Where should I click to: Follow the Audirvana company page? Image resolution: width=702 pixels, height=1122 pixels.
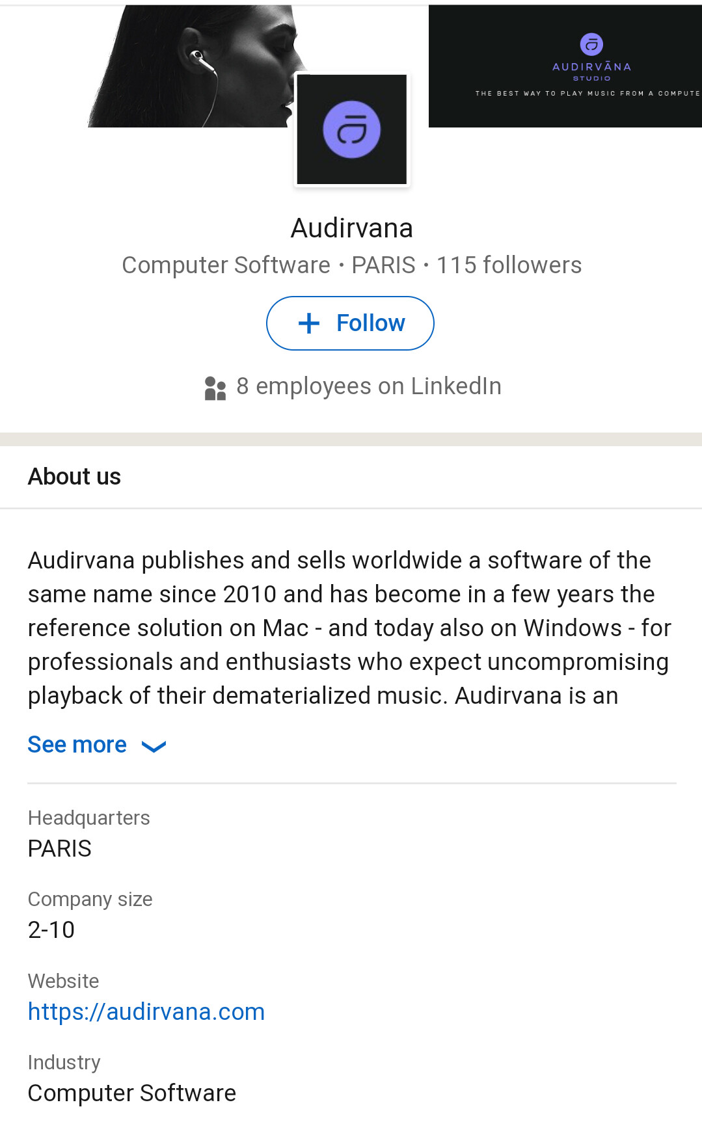350,323
